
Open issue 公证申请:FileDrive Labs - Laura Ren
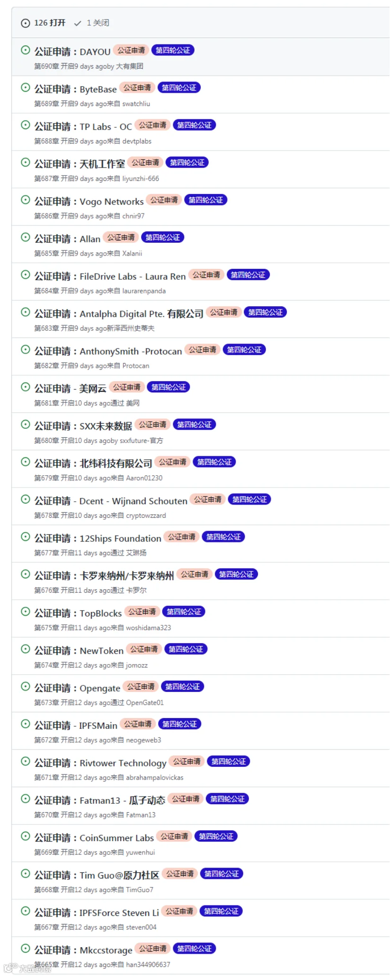(x=110, y=276)
